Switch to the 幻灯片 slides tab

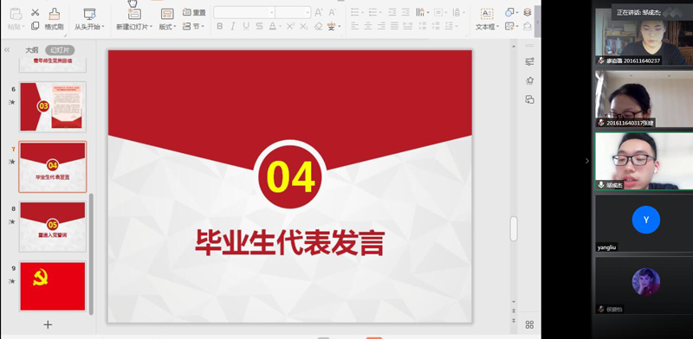coord(60,50)
